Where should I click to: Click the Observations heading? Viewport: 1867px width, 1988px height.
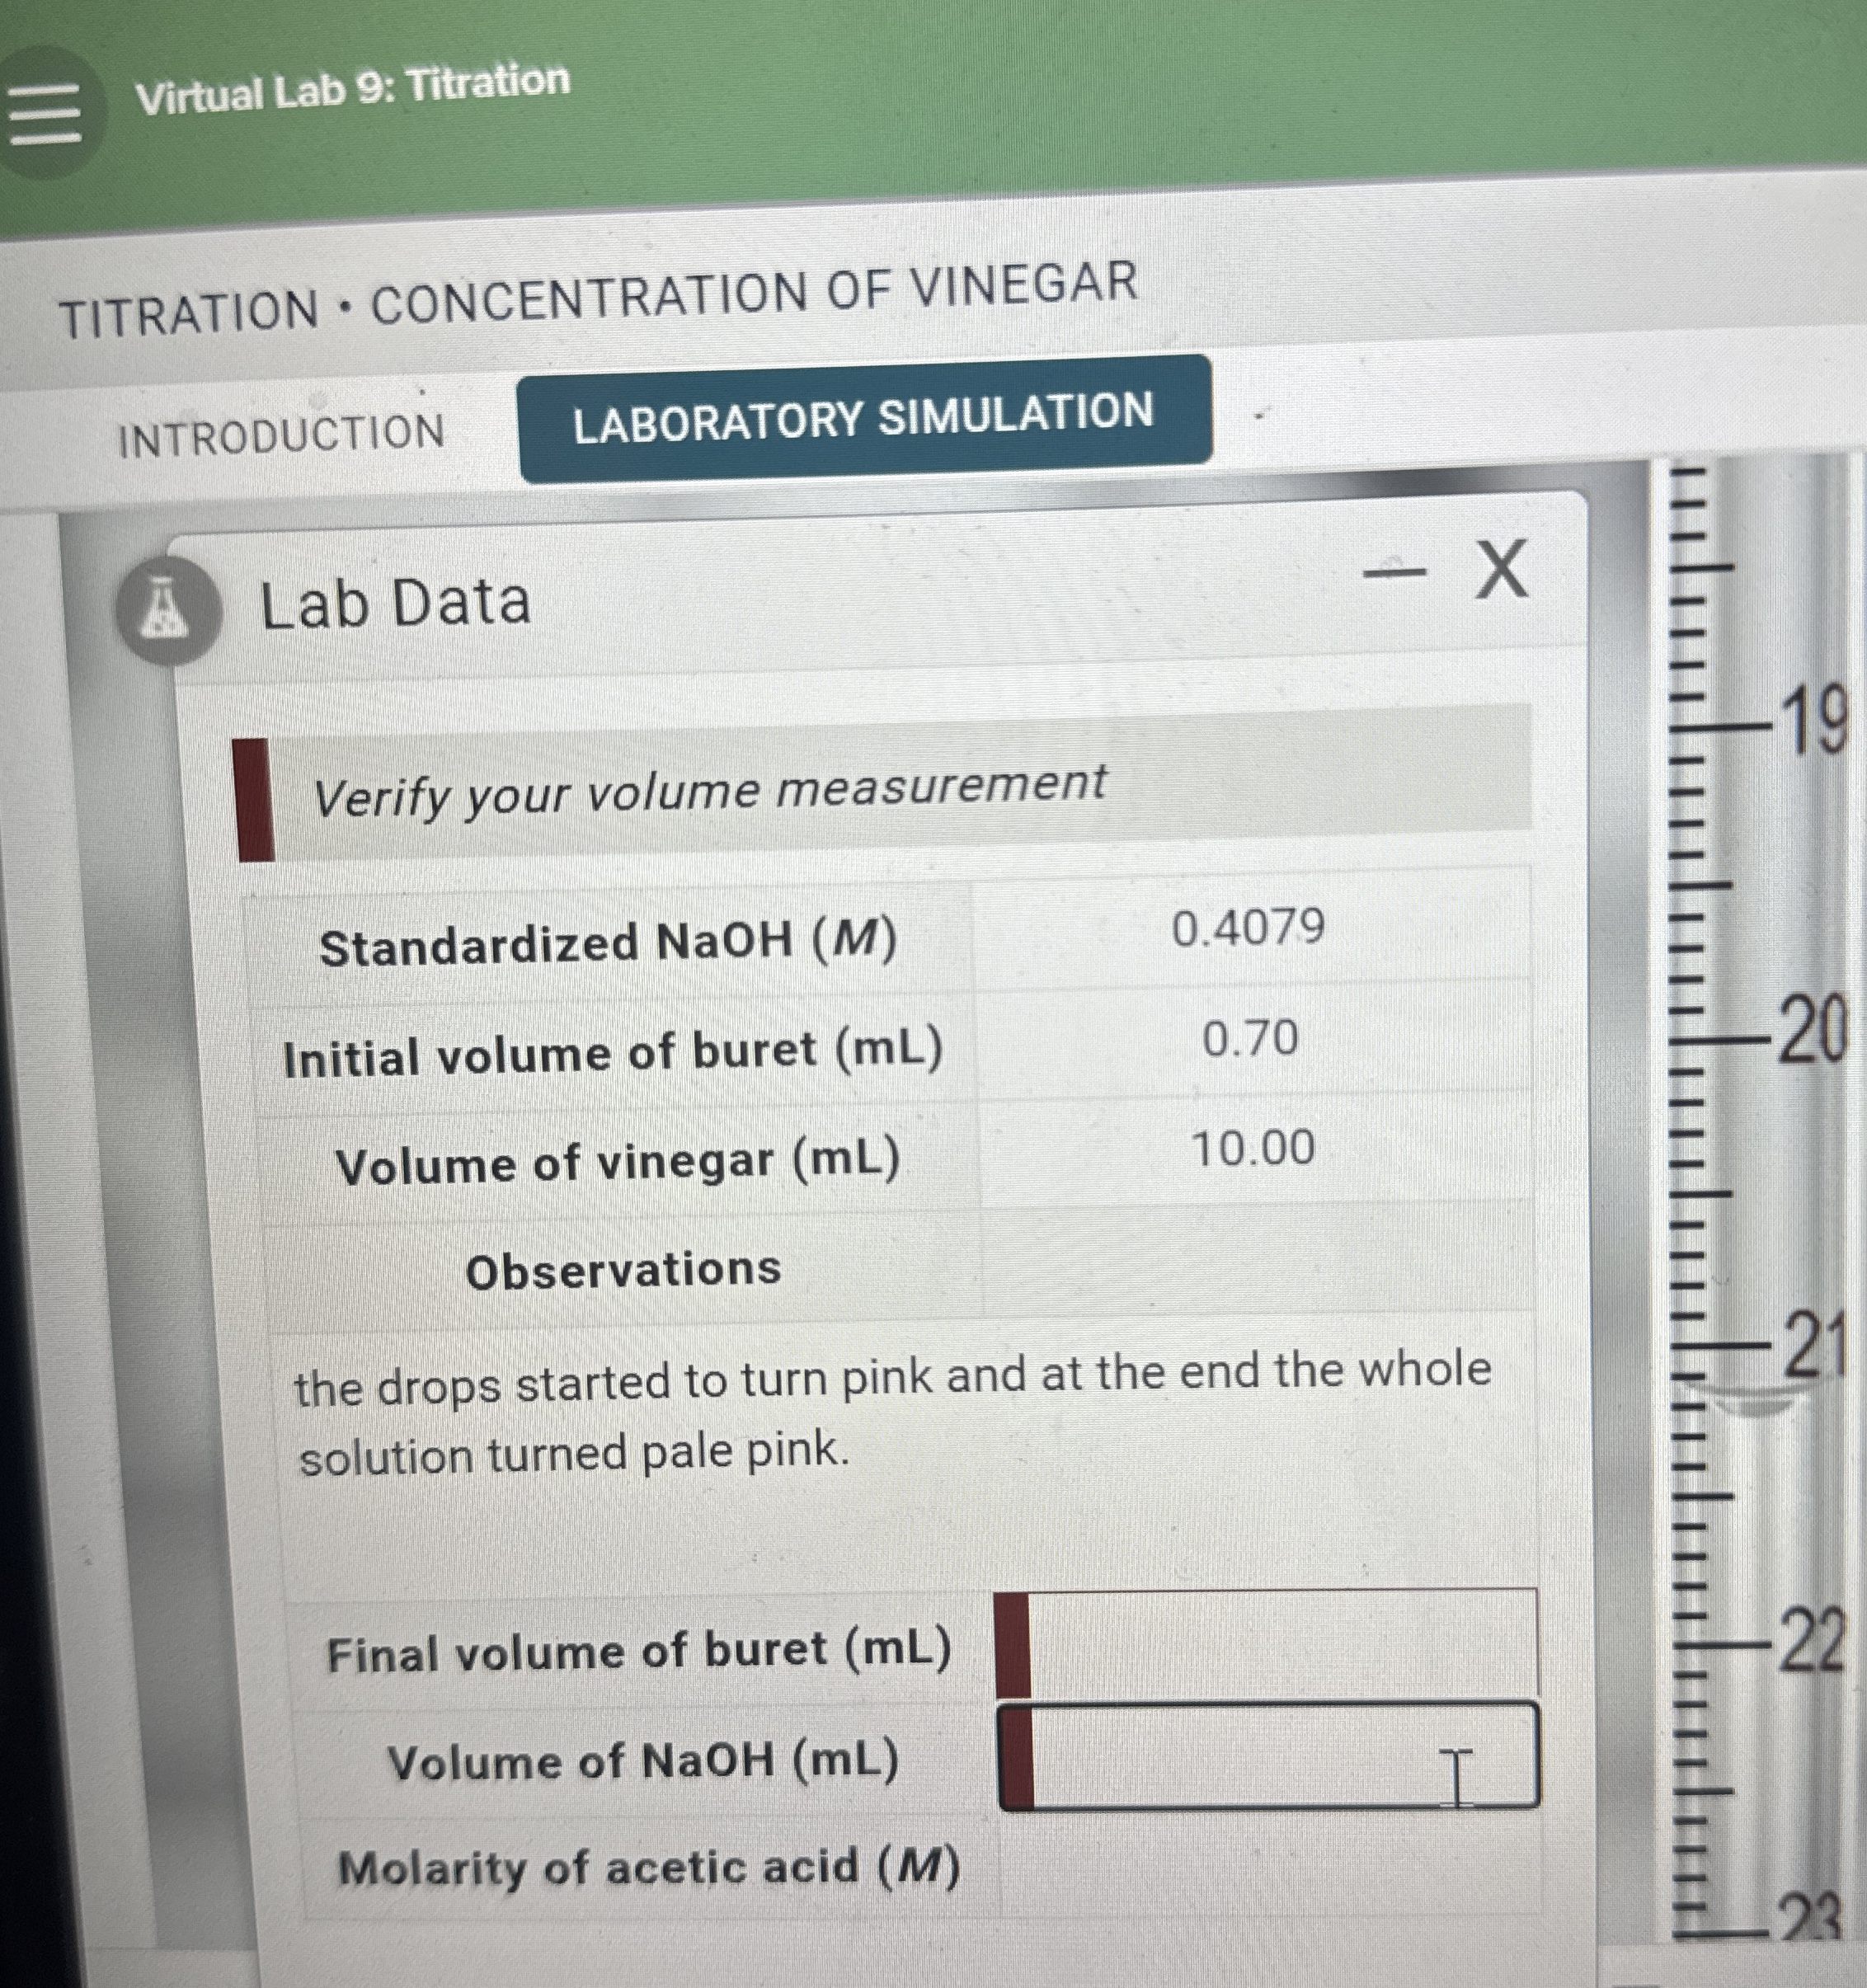tap(623, 1270)
